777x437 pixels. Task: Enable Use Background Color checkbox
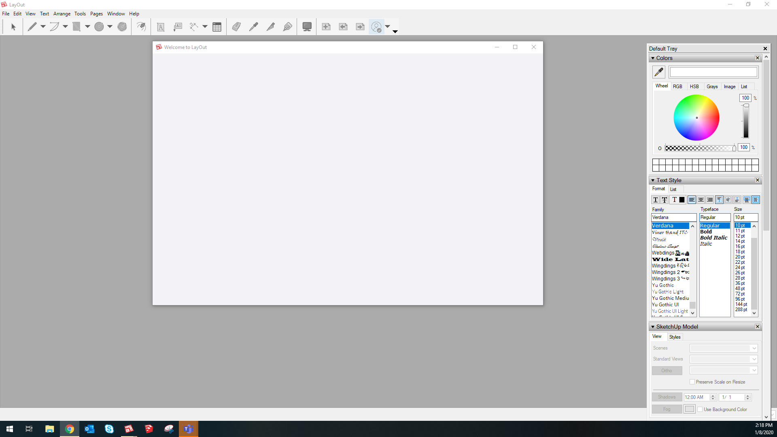pos(700,409)
